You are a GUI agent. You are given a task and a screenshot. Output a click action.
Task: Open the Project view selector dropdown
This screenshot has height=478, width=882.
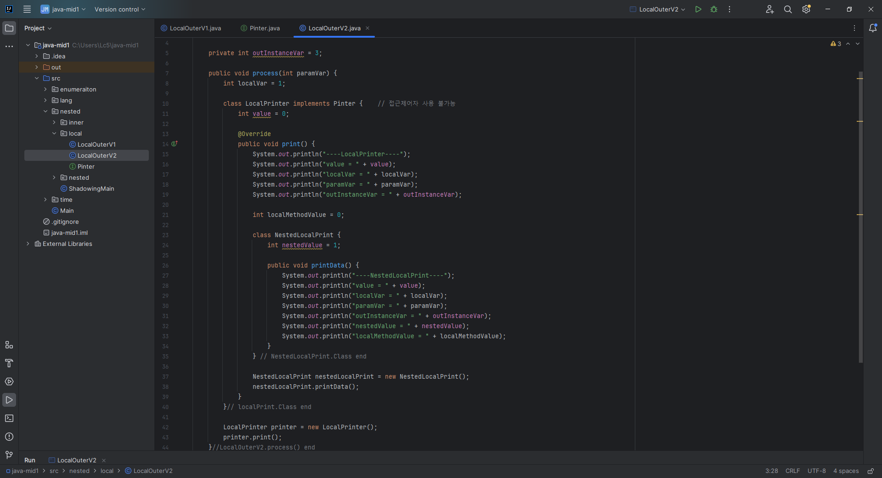click(38, 28)
